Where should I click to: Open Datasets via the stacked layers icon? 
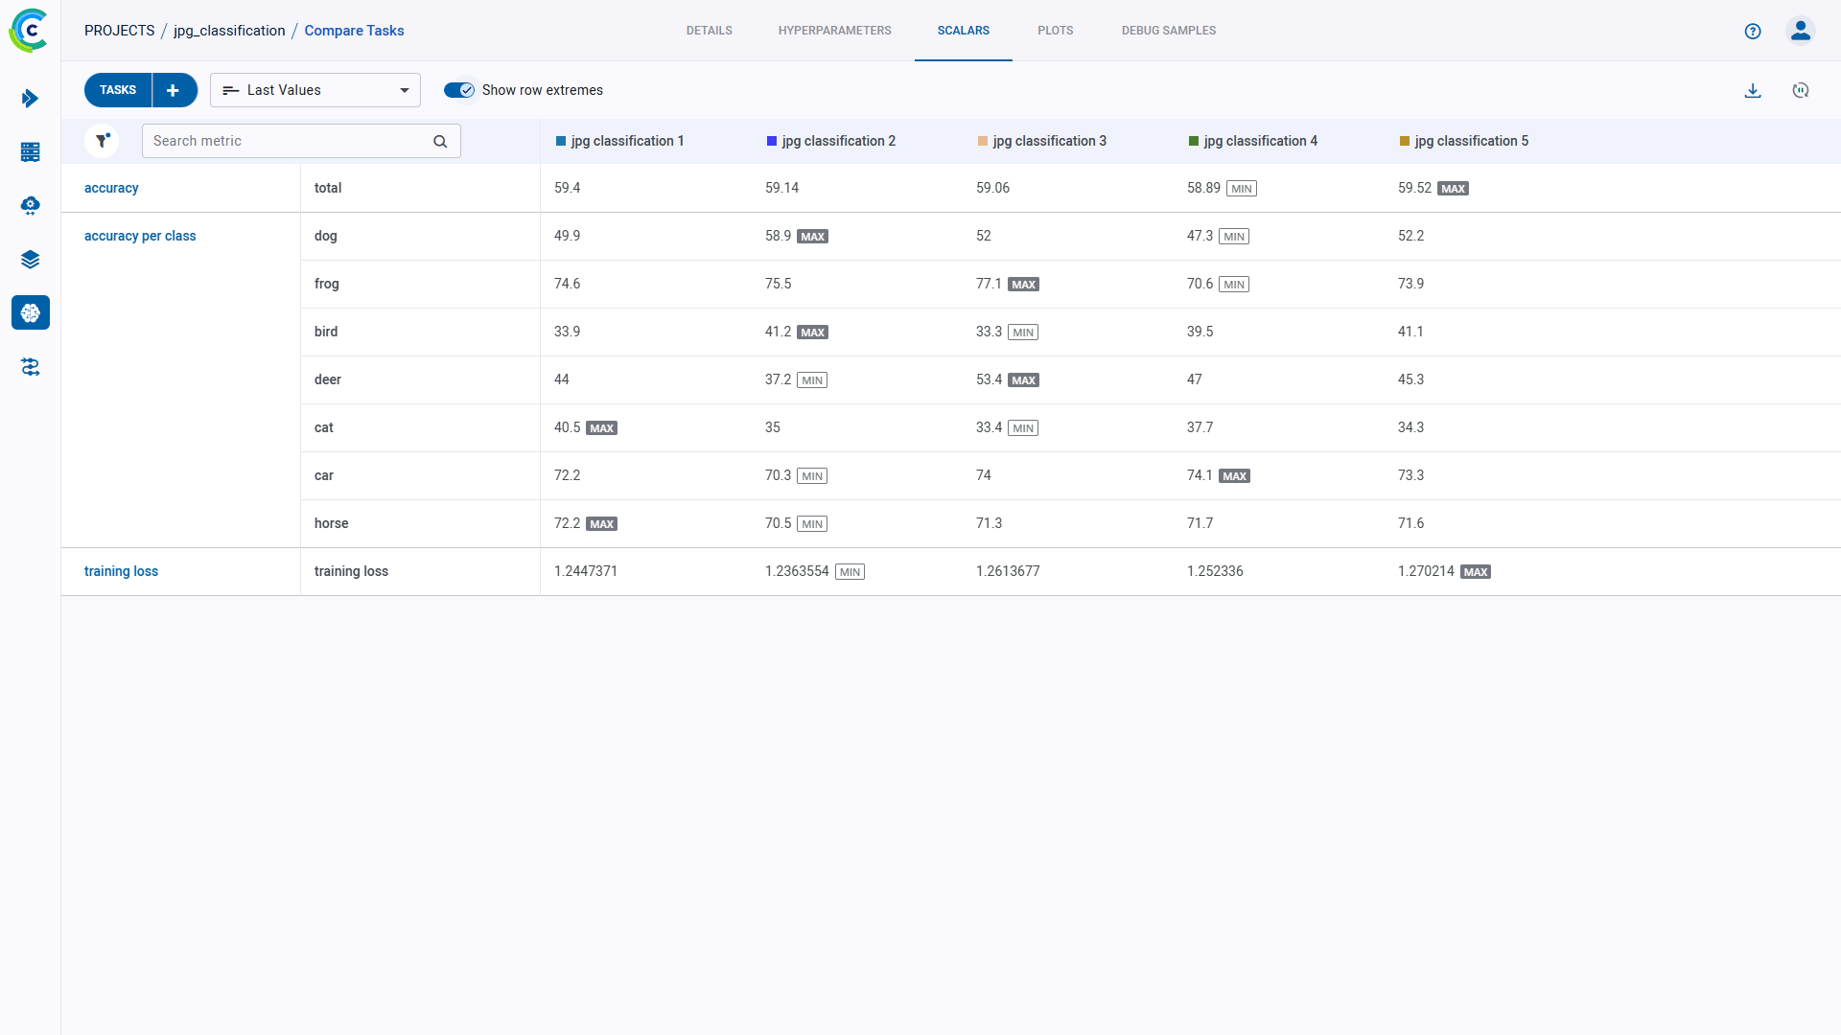click(x=30, y=259)
